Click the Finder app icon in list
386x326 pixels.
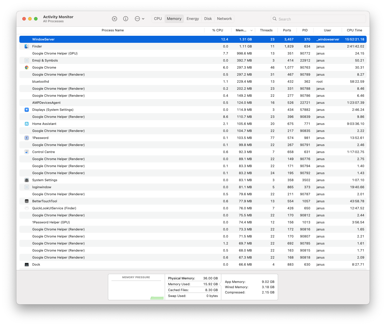pos(27,46)
